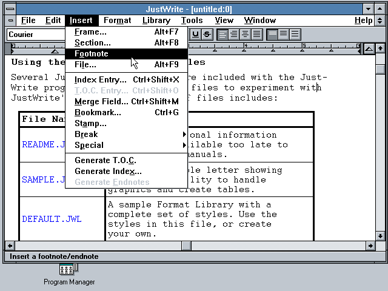The height and width of the screenshot is (291, 388).
Task: Click DEFAULT.JWL file name in table
Action: (52, 219)
